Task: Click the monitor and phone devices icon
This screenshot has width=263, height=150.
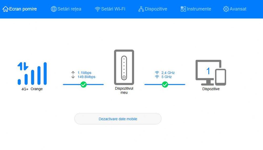Action: [x=211, y=73]
